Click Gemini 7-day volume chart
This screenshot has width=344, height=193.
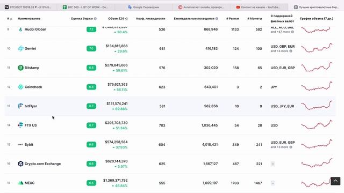(317, 48)
